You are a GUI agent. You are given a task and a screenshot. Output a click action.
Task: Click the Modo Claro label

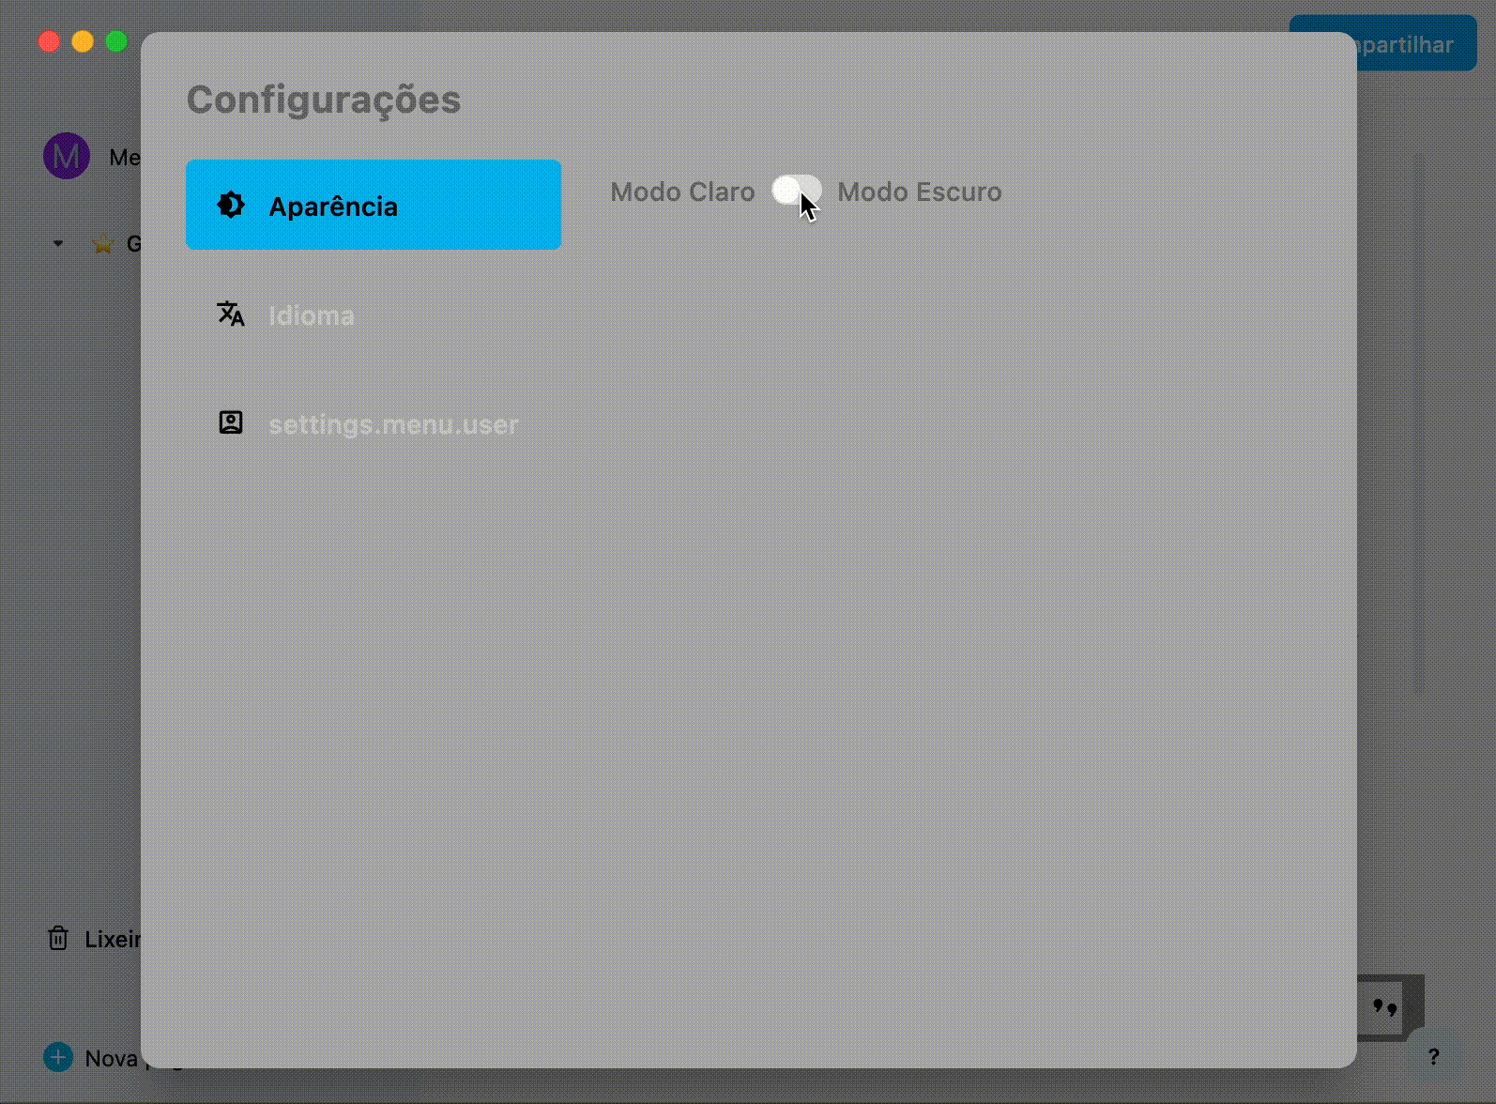(x=682, y=192)
